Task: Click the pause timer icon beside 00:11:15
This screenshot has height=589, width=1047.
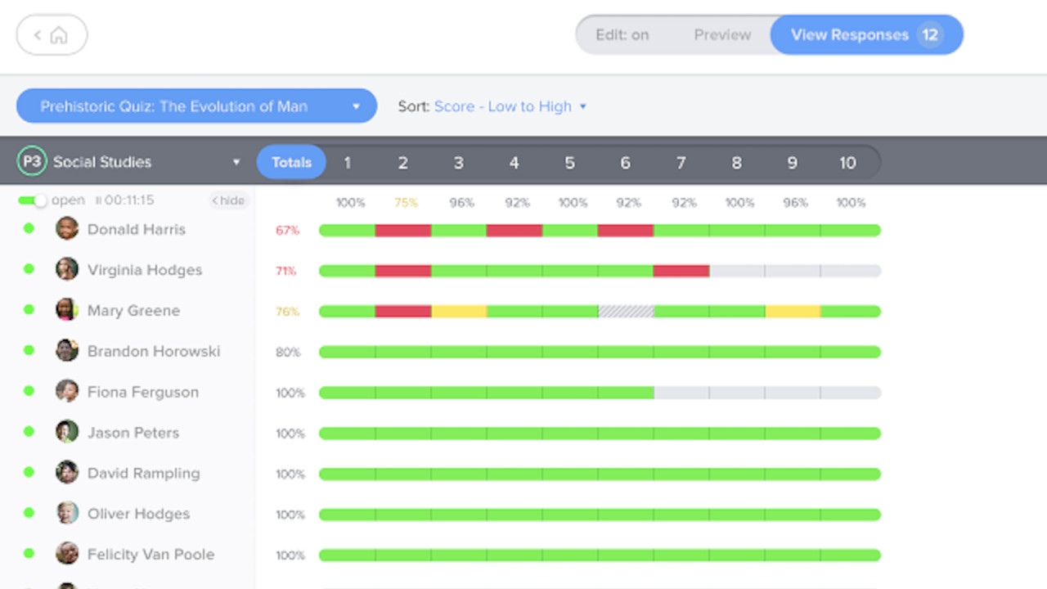Action: click(98, 200)
